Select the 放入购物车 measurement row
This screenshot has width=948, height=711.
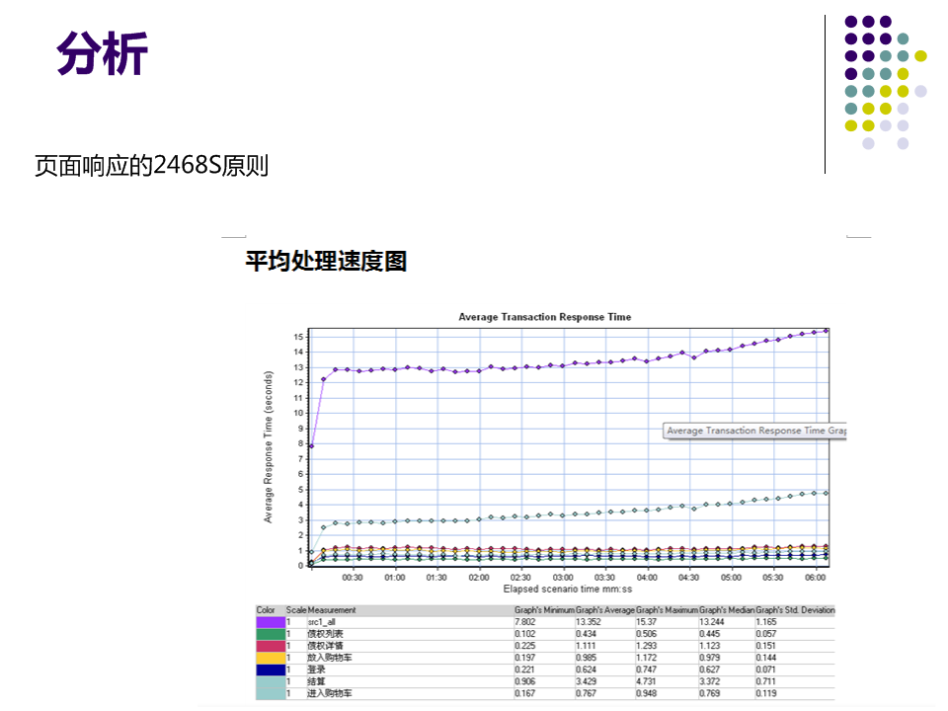click(x=545, y=658)
